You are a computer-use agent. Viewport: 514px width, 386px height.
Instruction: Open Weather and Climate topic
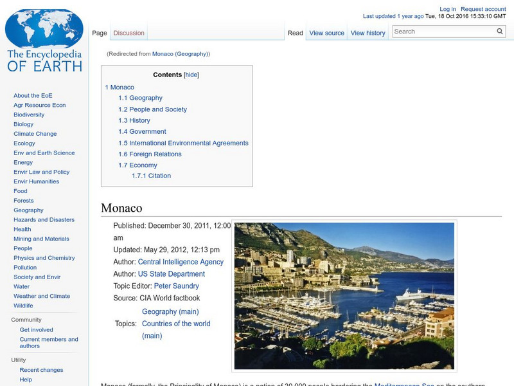tap(42, 296)
